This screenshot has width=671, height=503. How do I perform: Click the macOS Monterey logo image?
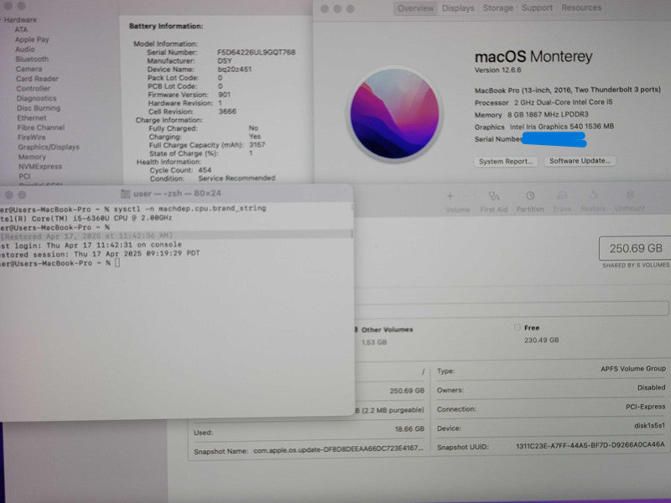(x=394, y=113)
